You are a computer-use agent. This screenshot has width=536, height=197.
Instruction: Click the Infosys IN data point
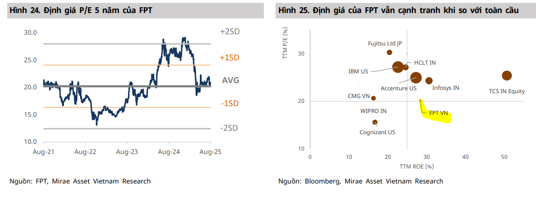tap(429, 81)
